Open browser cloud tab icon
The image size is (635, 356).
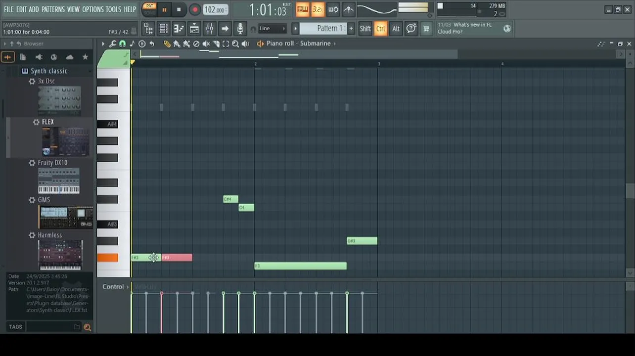[x=69, y=57]
